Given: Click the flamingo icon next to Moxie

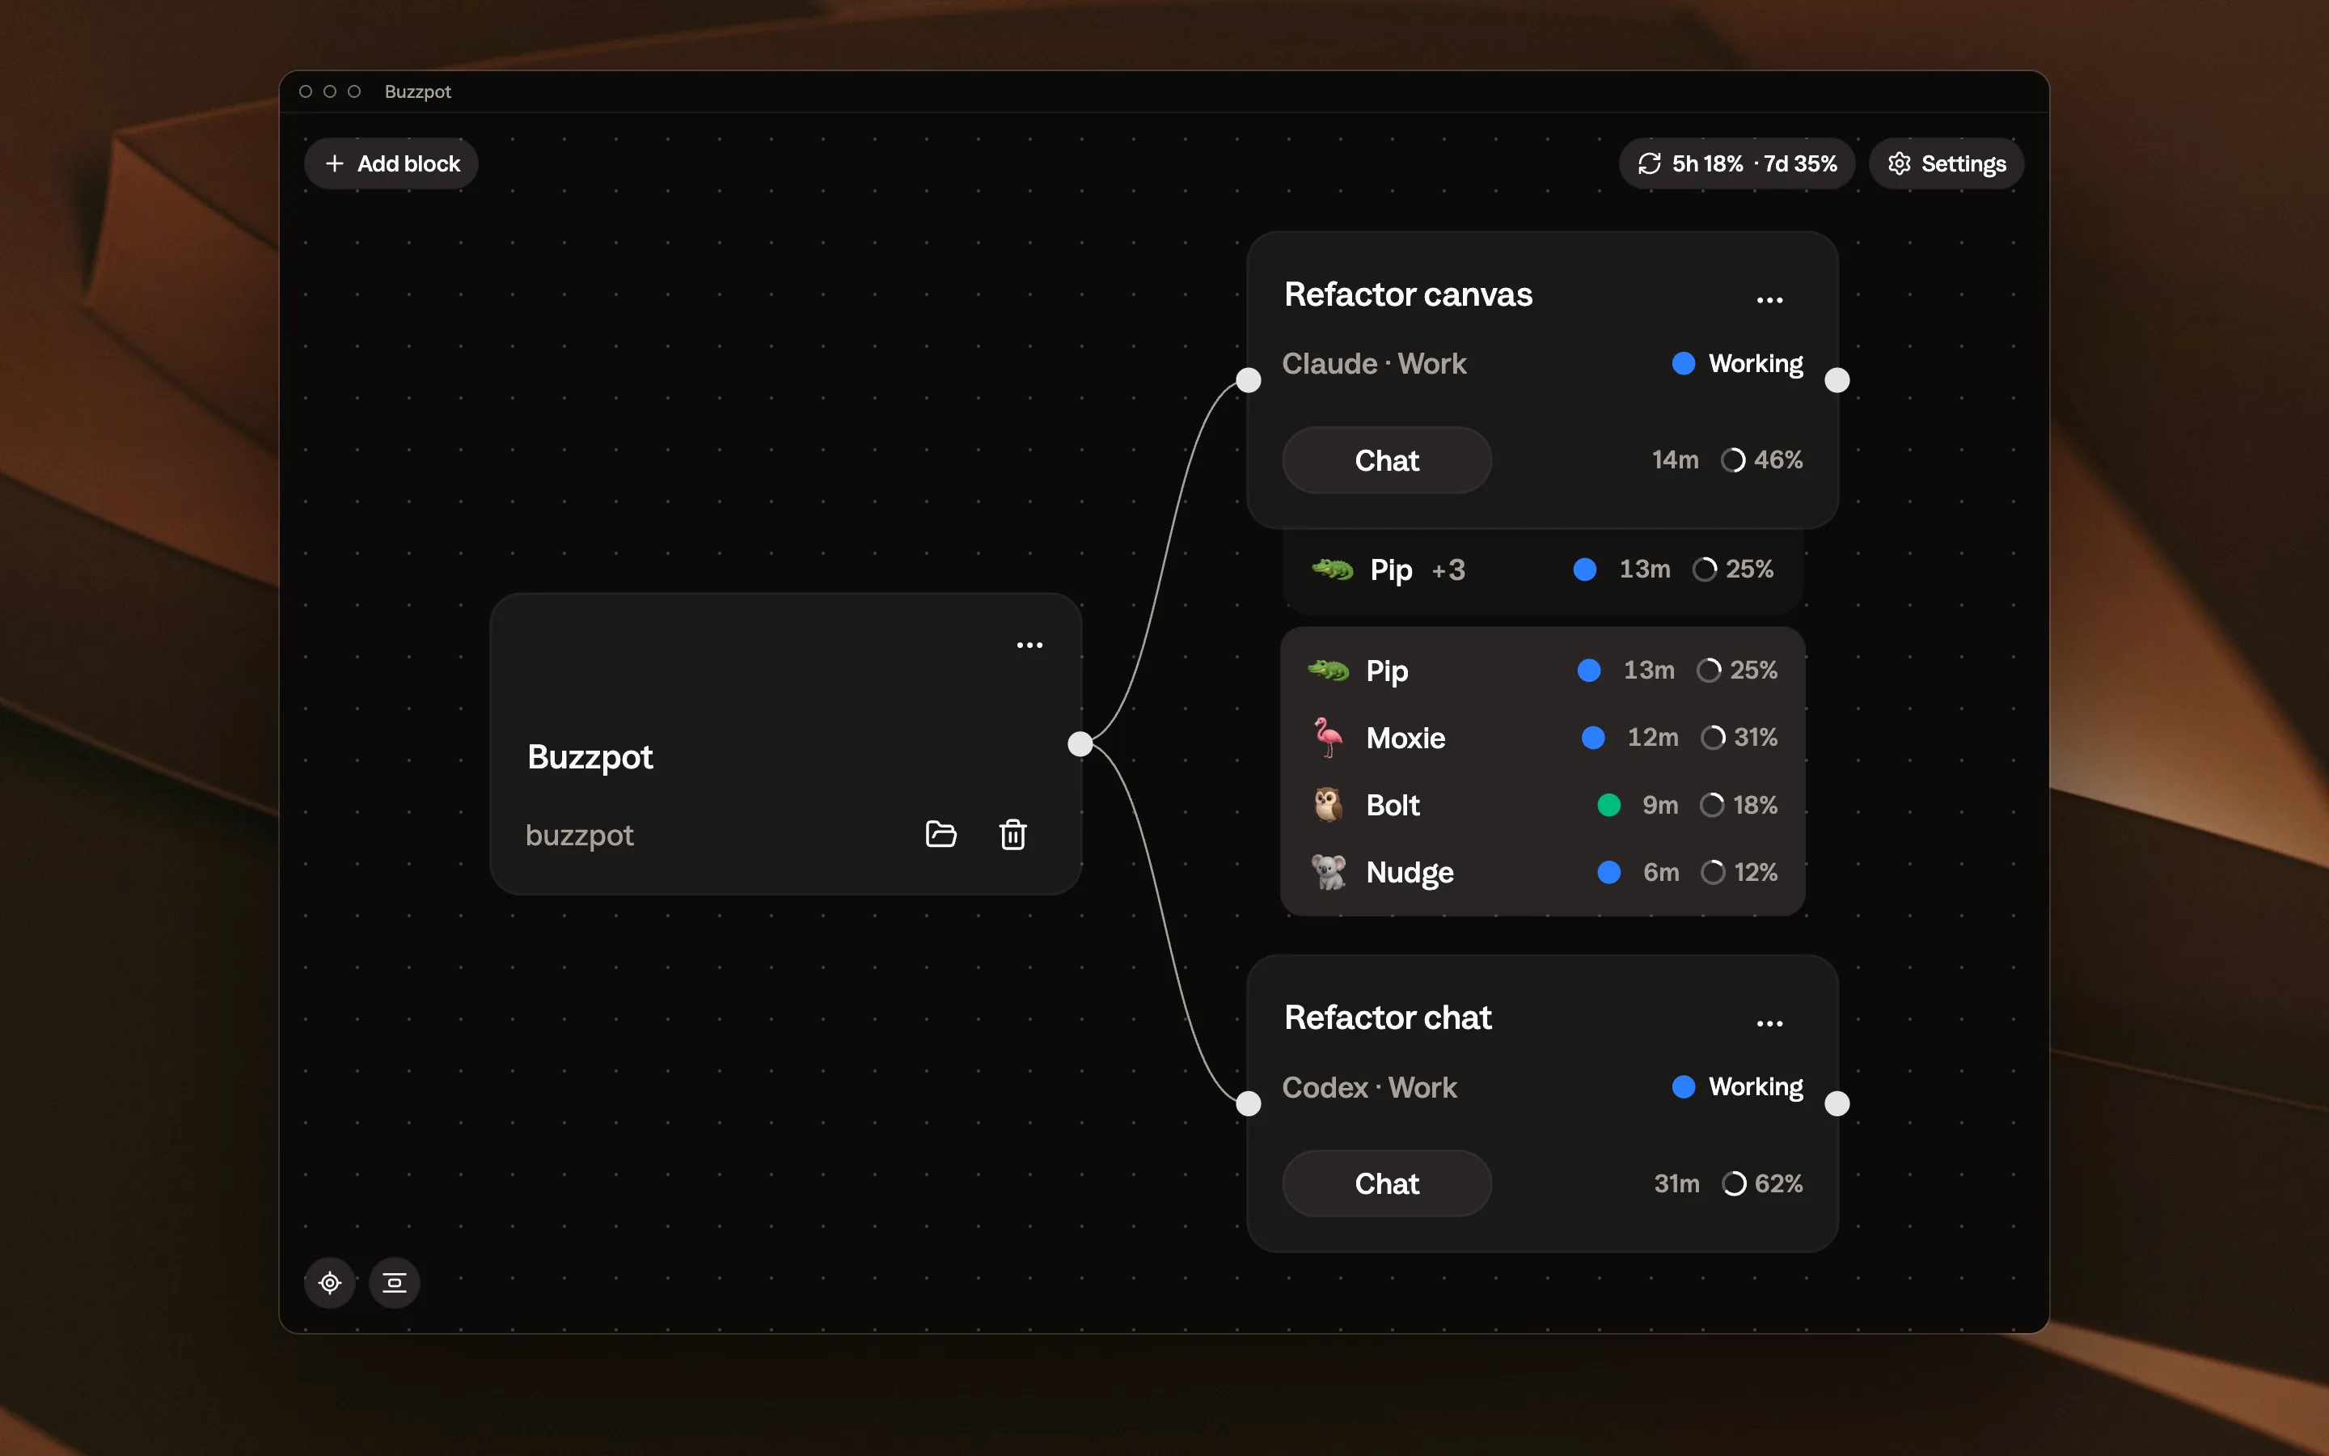Looking at the screenshot, I should pyautogui.click(x=1328, y=738).
